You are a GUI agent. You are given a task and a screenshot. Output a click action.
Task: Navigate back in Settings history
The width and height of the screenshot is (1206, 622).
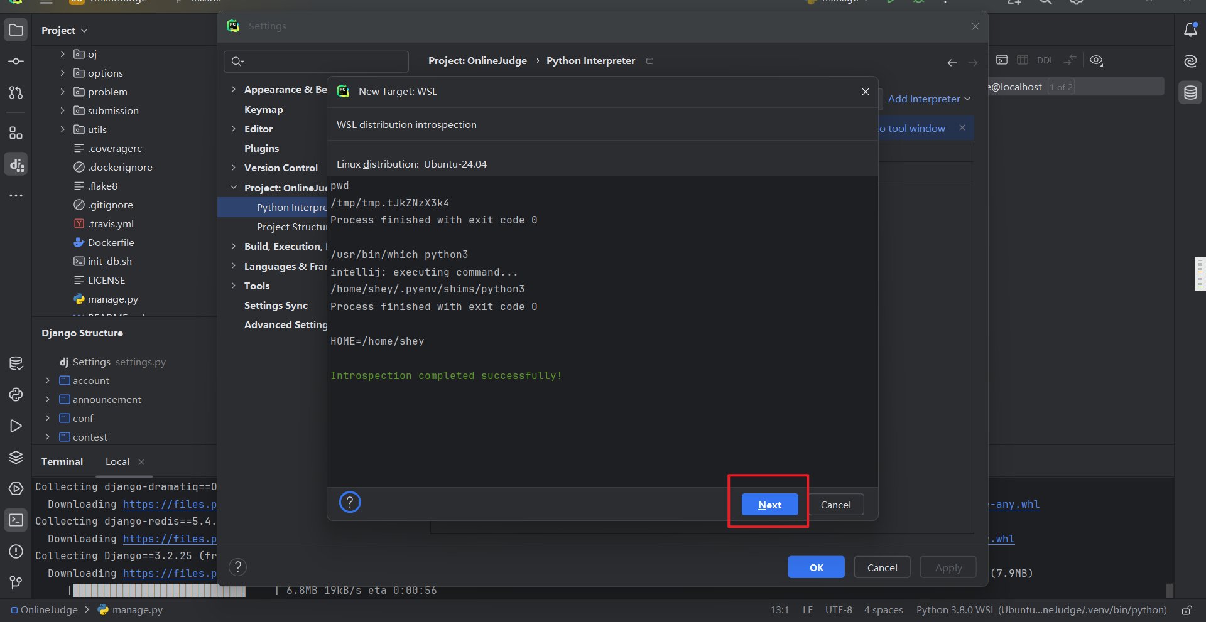pos(952,62)
